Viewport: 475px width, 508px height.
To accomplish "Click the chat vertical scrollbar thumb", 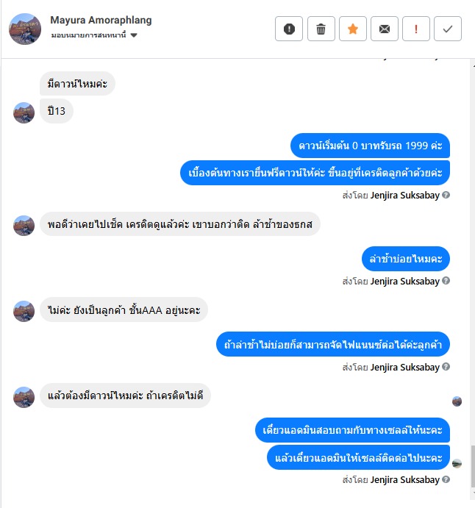I will pyautogui.click(x=473, y=466).
